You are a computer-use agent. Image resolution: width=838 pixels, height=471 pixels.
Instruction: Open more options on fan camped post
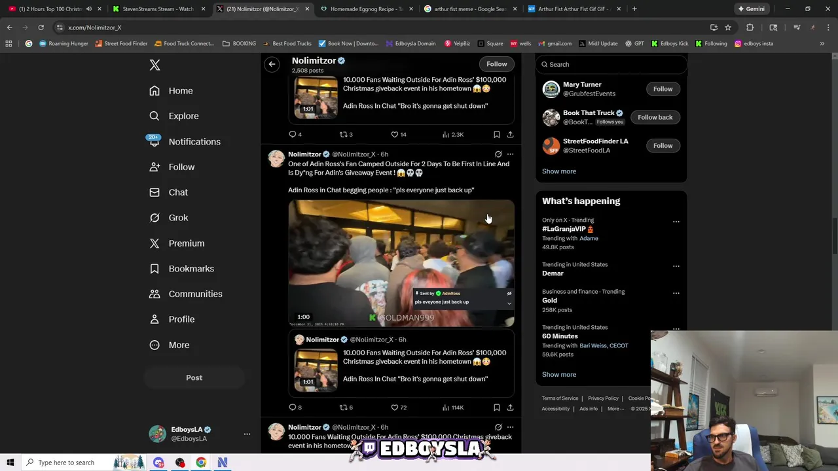point(510,154)
